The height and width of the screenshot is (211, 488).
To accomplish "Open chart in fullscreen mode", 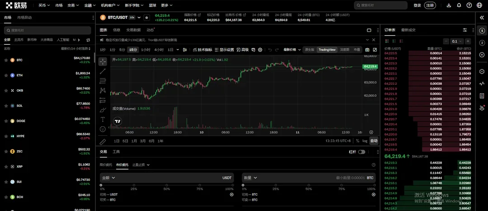I will [375, 50].
